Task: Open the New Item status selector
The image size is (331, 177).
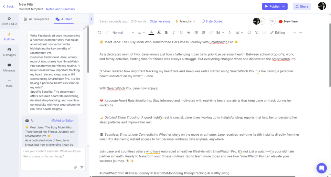Action: click(288, 21)
